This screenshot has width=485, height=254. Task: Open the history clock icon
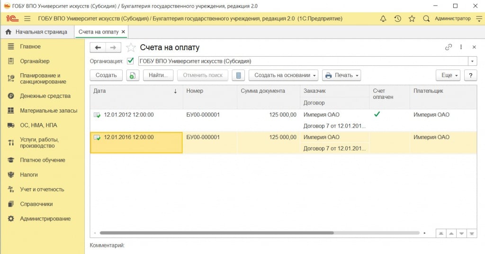[397, 18]
